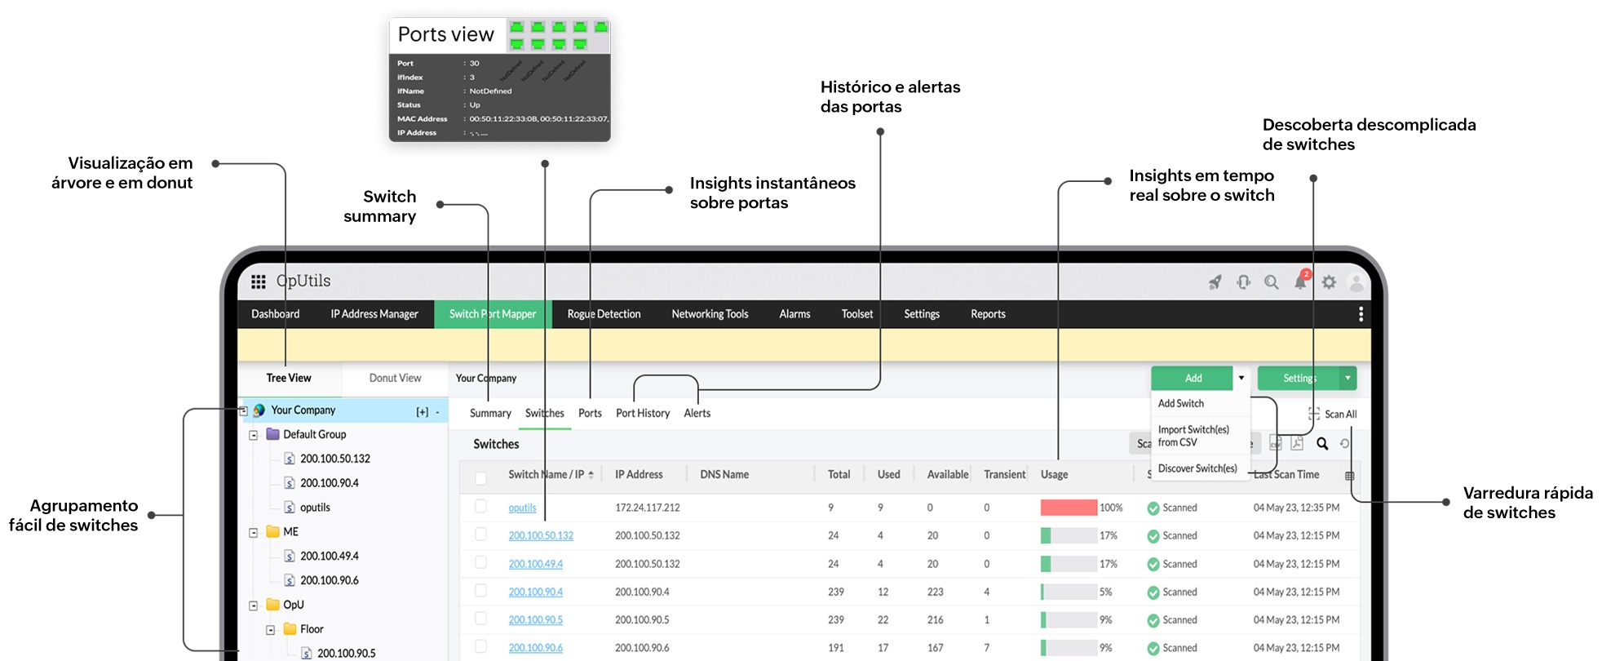
Task: Open the Dashboard menu tab
Action: pyautogui.click(x=276, y=314)
